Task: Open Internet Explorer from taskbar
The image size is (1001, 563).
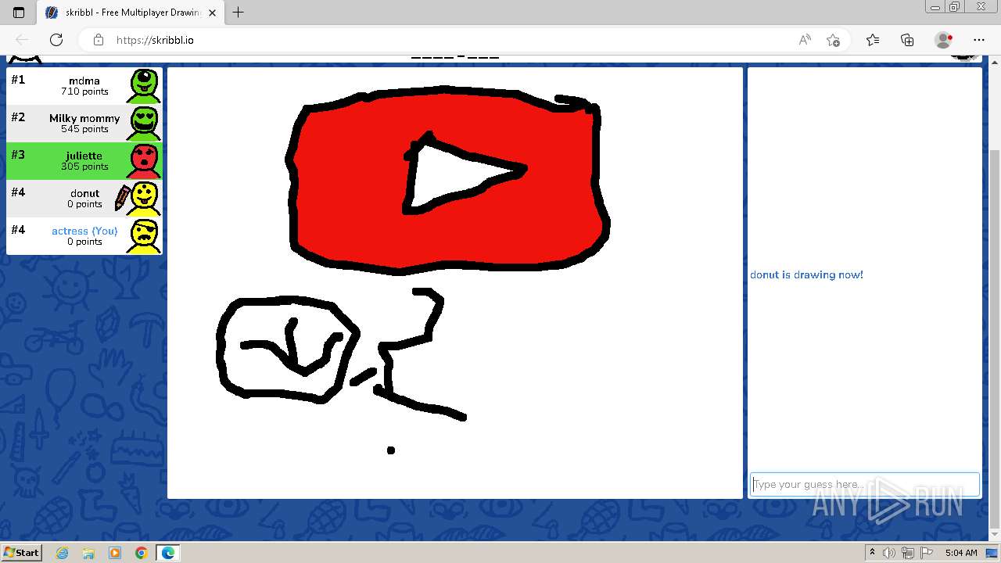Action: (x=62, y=553)
